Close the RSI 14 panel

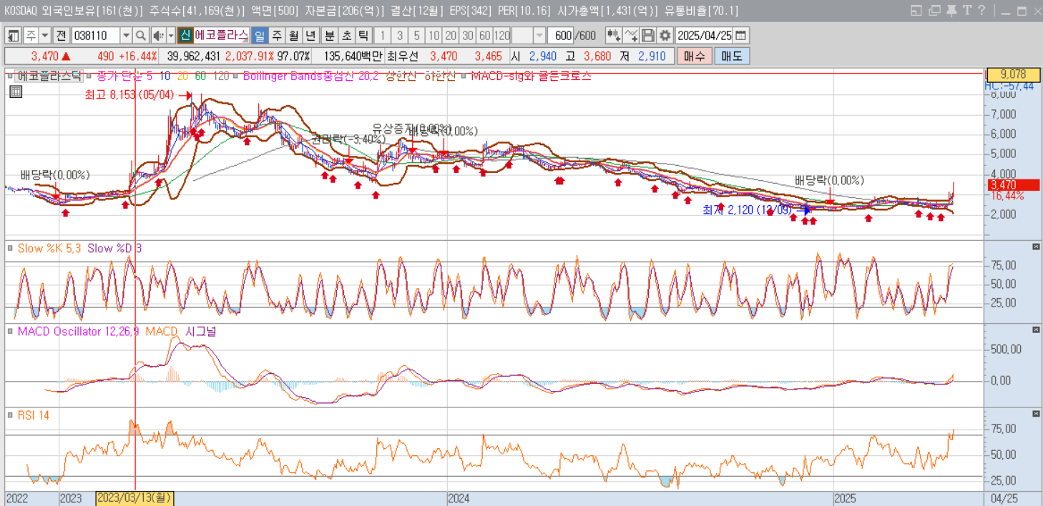(1036, 414)
